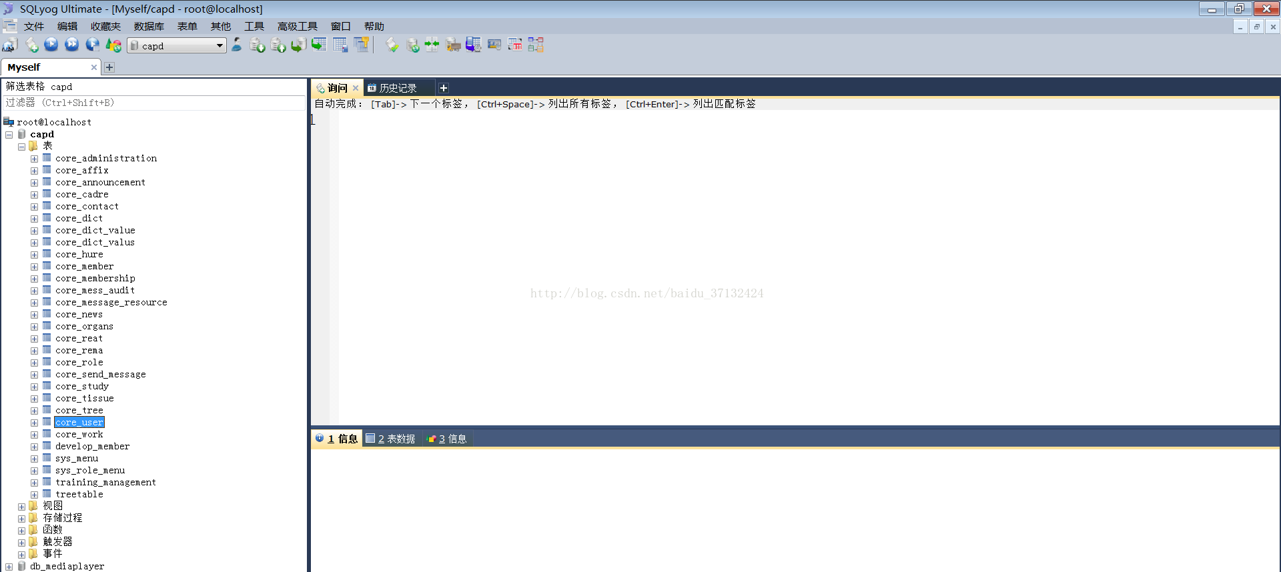
Task: Open the 帮助 menu
Action: tap(374, 27)
